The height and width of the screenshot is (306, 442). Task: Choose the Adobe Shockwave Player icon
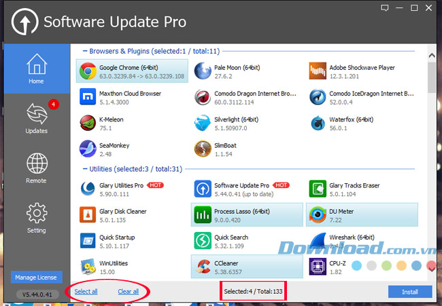pyautogui.click(x=318, y=71)
